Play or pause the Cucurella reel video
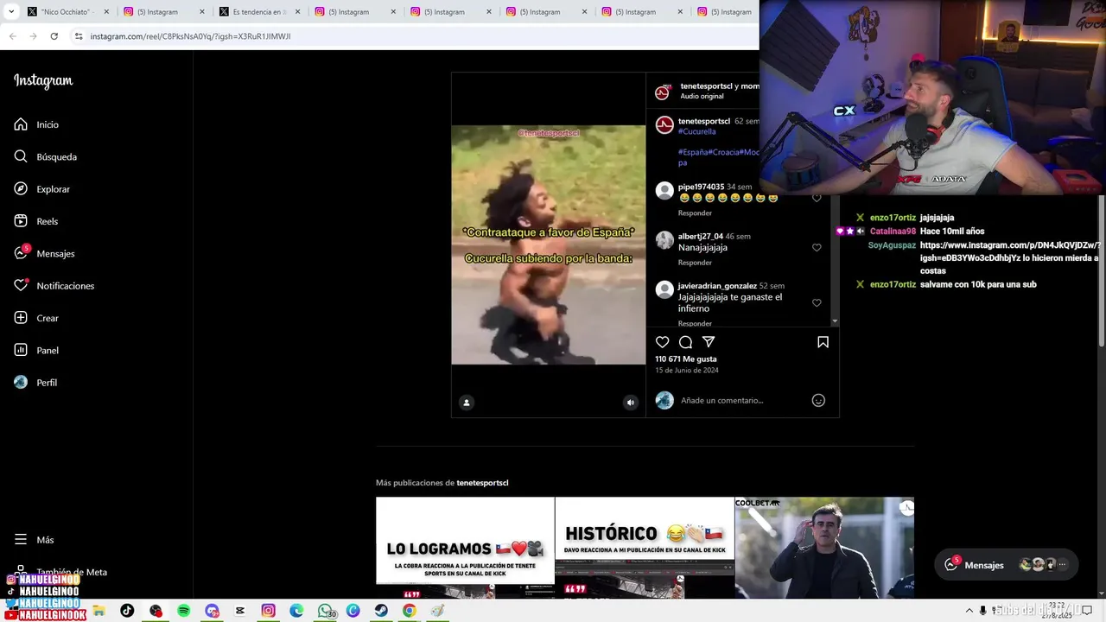 click(x=548, y=244)
